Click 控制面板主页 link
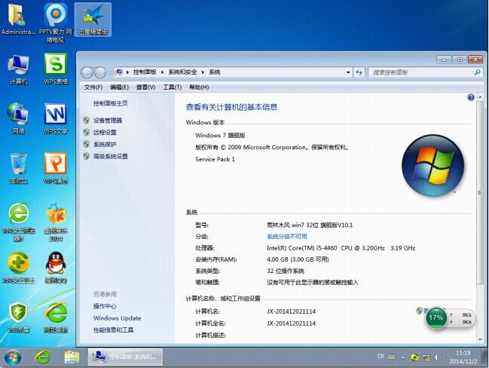This screenshot has width=489, height=368. pos(111,103)
